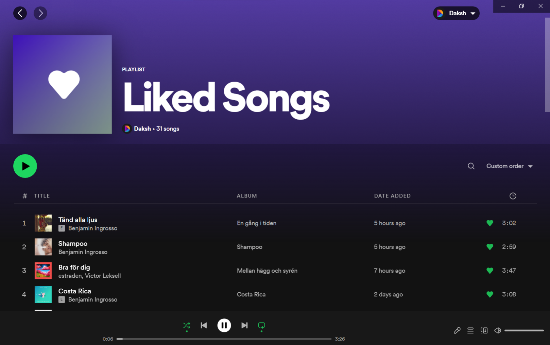This screenshot has width=550, height=345.
Task: Search within the playlist using the magnifier
Action: coord(471,166)
